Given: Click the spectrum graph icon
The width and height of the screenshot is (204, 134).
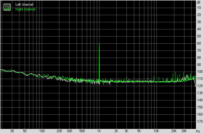Looking at the screenshot, I should pyautogui.click(x=7, y=7).
